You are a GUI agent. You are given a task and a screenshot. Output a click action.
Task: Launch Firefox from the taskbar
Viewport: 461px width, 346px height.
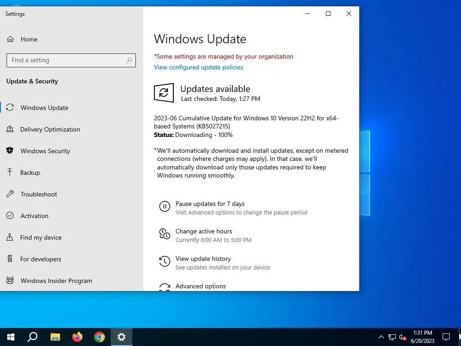pyautogui.click(x=77, y=337)
